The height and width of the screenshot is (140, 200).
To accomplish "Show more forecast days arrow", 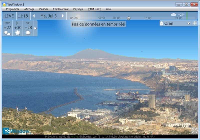I will click(35, 28).
